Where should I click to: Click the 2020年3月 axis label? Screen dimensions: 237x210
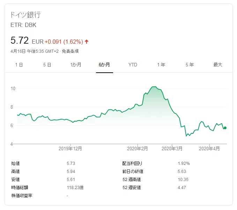click(x=172, y=149)
